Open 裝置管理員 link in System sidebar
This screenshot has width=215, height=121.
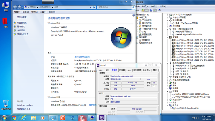tap(22, 23)
